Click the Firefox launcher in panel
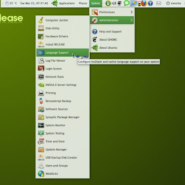Screen dimensions: 185x185 coord(144,3)
